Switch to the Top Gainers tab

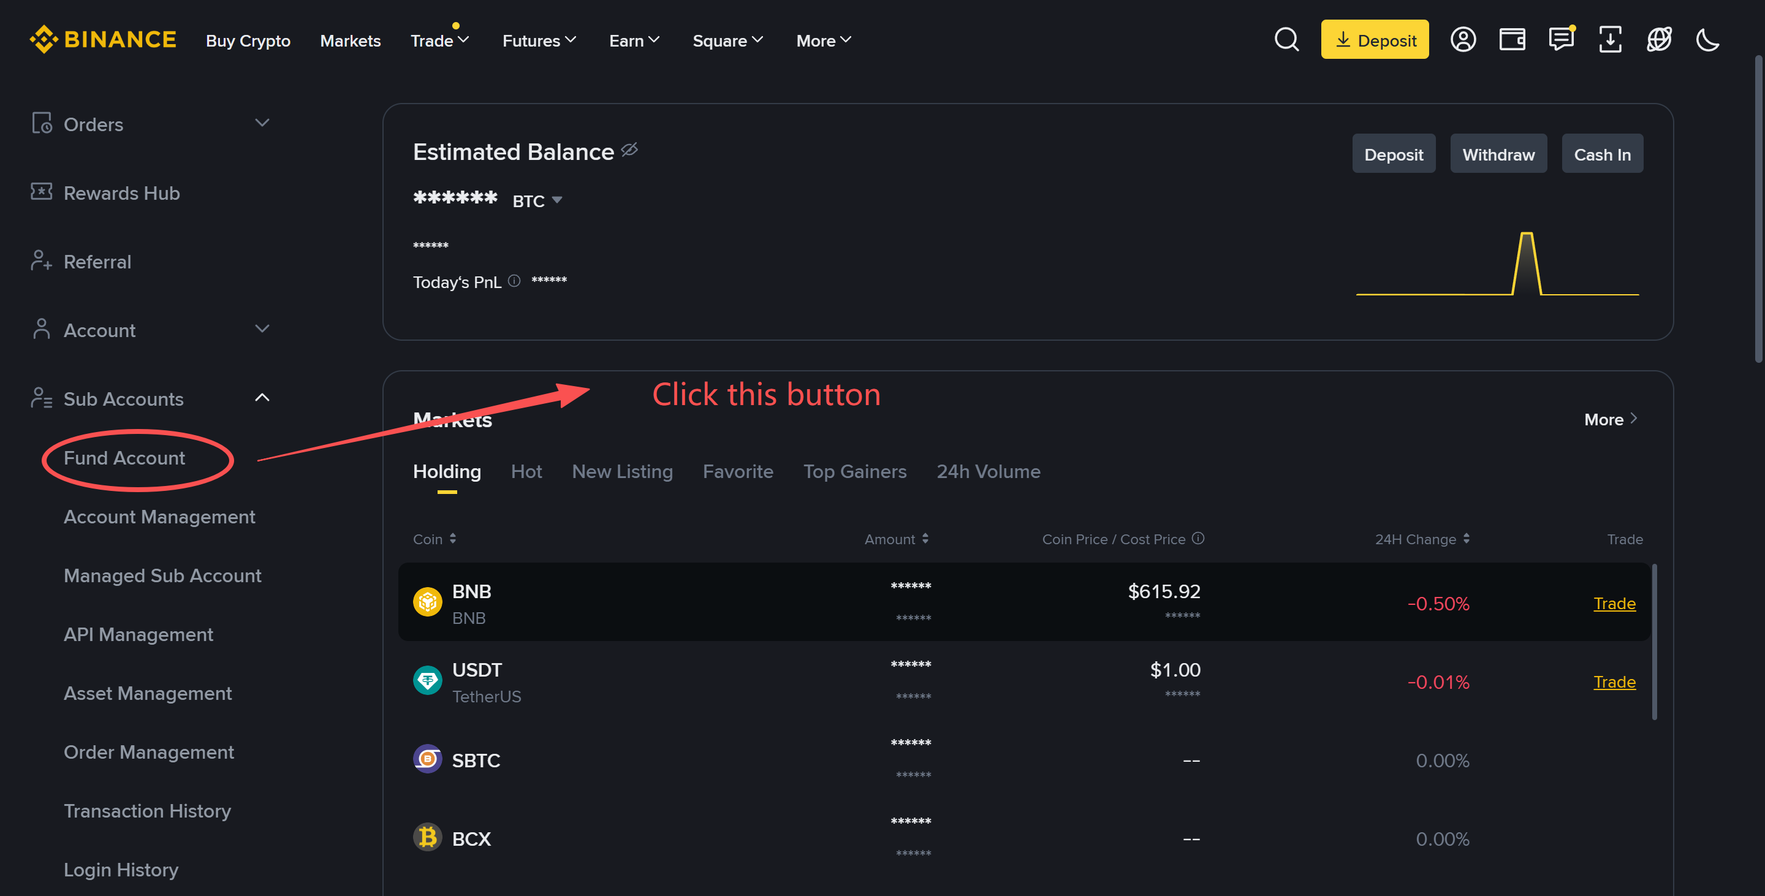click(x=854, y=471)
